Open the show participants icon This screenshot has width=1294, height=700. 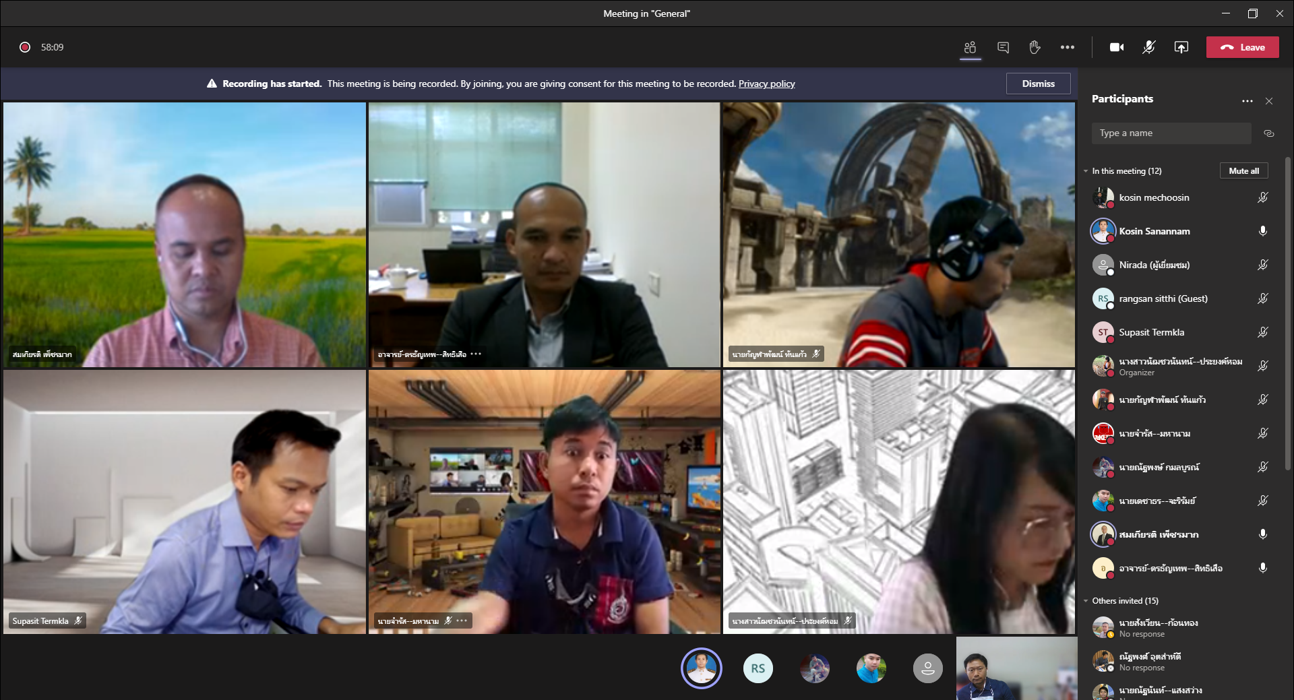pyautogui.click(x=970, y=47)
